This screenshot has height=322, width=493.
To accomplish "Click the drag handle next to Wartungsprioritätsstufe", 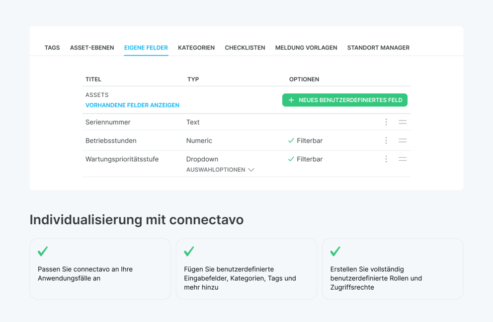I will coord(403,159).
